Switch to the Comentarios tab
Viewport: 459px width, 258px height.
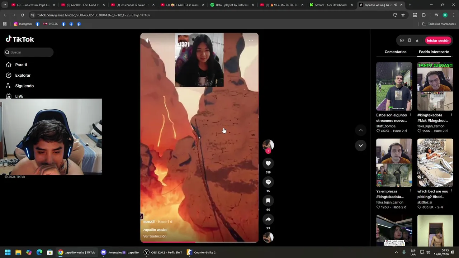[396, 52]
